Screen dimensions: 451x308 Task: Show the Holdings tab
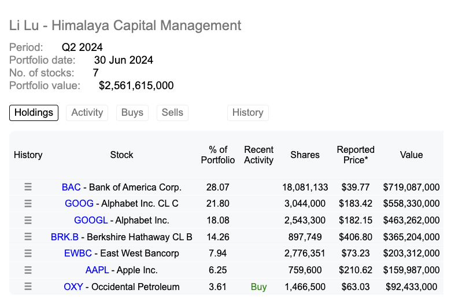pos(34,112)
